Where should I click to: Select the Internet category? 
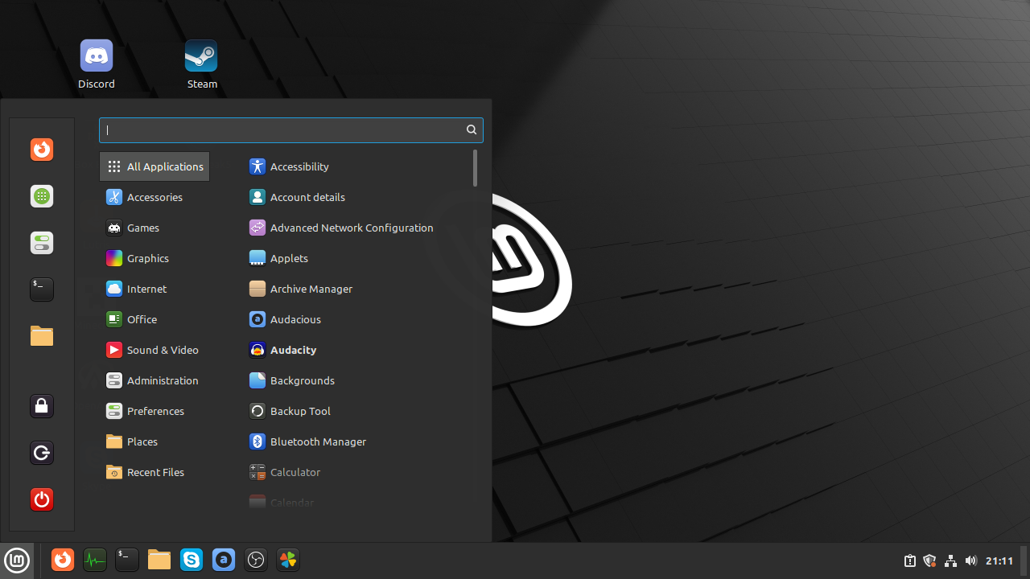154,289
